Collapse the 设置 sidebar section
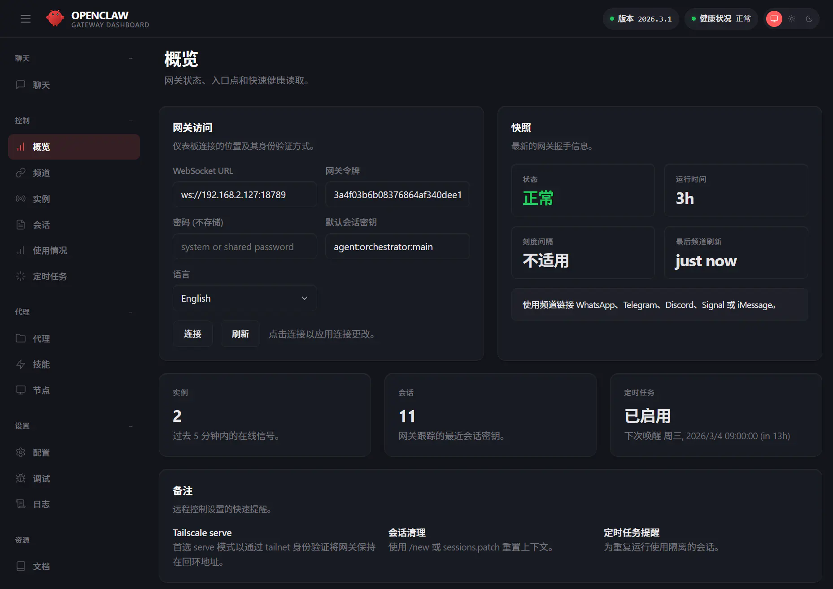Viewport: 833px width, 589px height. point(130,426)
